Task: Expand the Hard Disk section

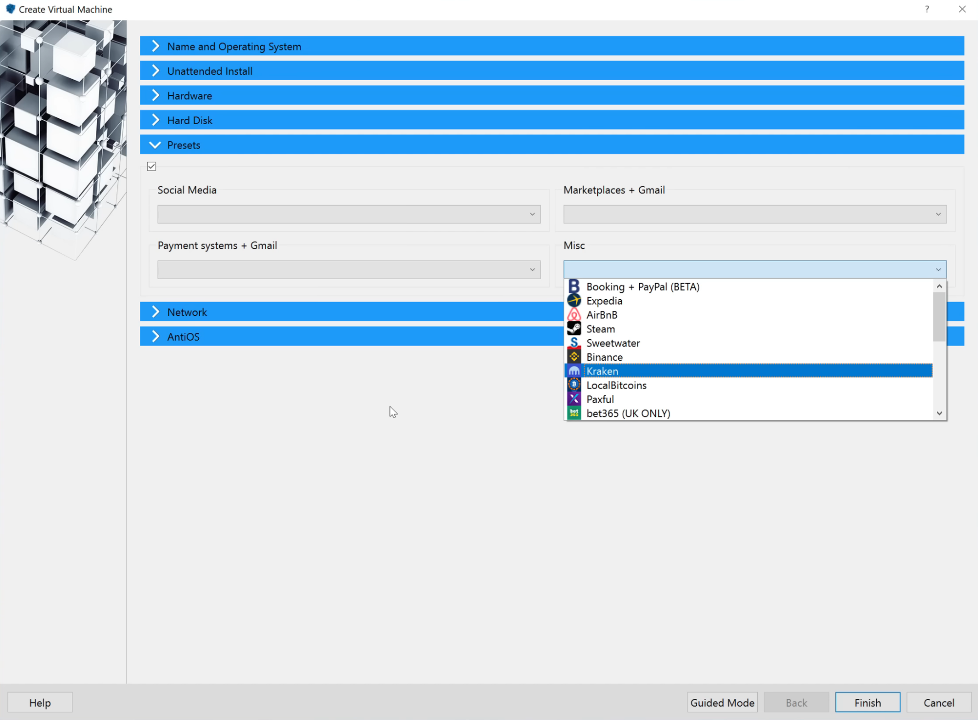Action: (552, 120)
